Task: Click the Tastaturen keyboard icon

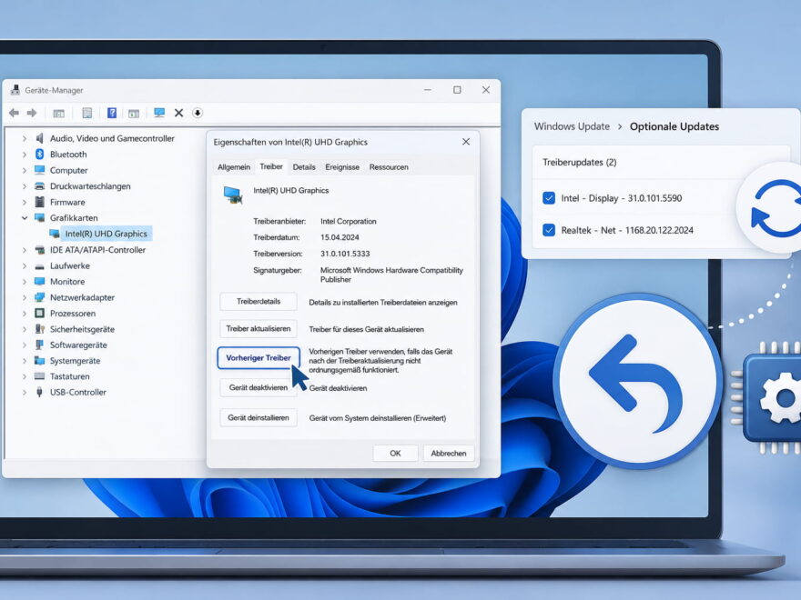Action: [x=39, y=376]
